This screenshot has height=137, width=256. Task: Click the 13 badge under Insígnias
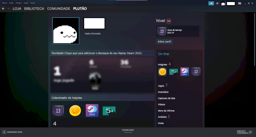(196, 72)
